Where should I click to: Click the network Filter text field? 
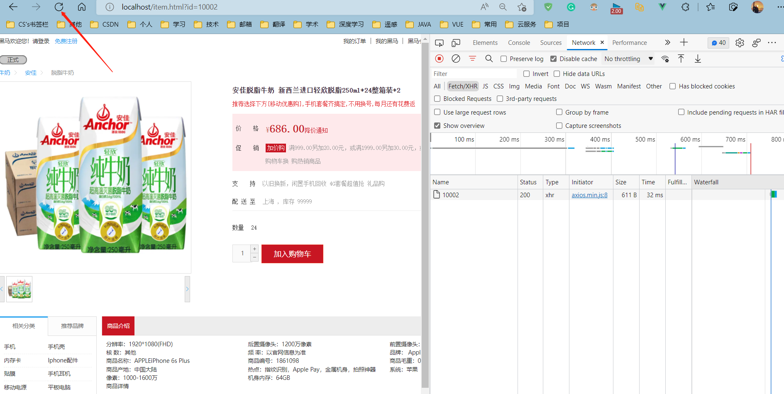474,74
